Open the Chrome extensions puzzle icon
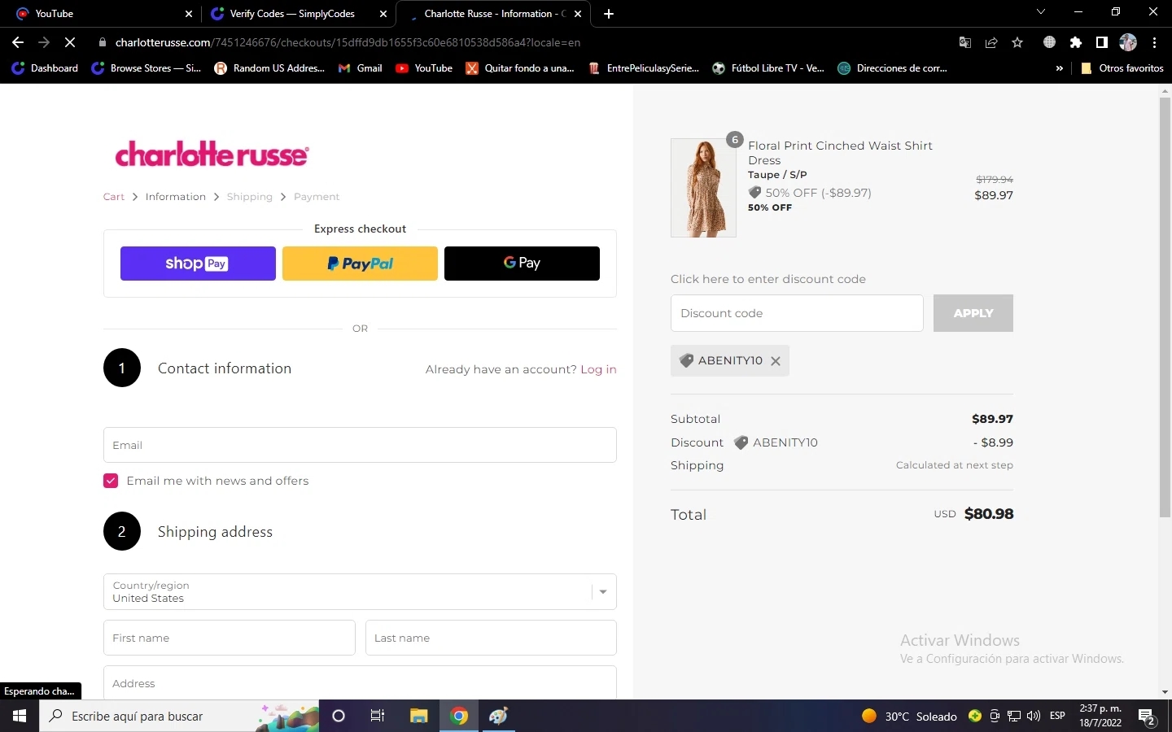The image size is (1172, 732). 1076,42
